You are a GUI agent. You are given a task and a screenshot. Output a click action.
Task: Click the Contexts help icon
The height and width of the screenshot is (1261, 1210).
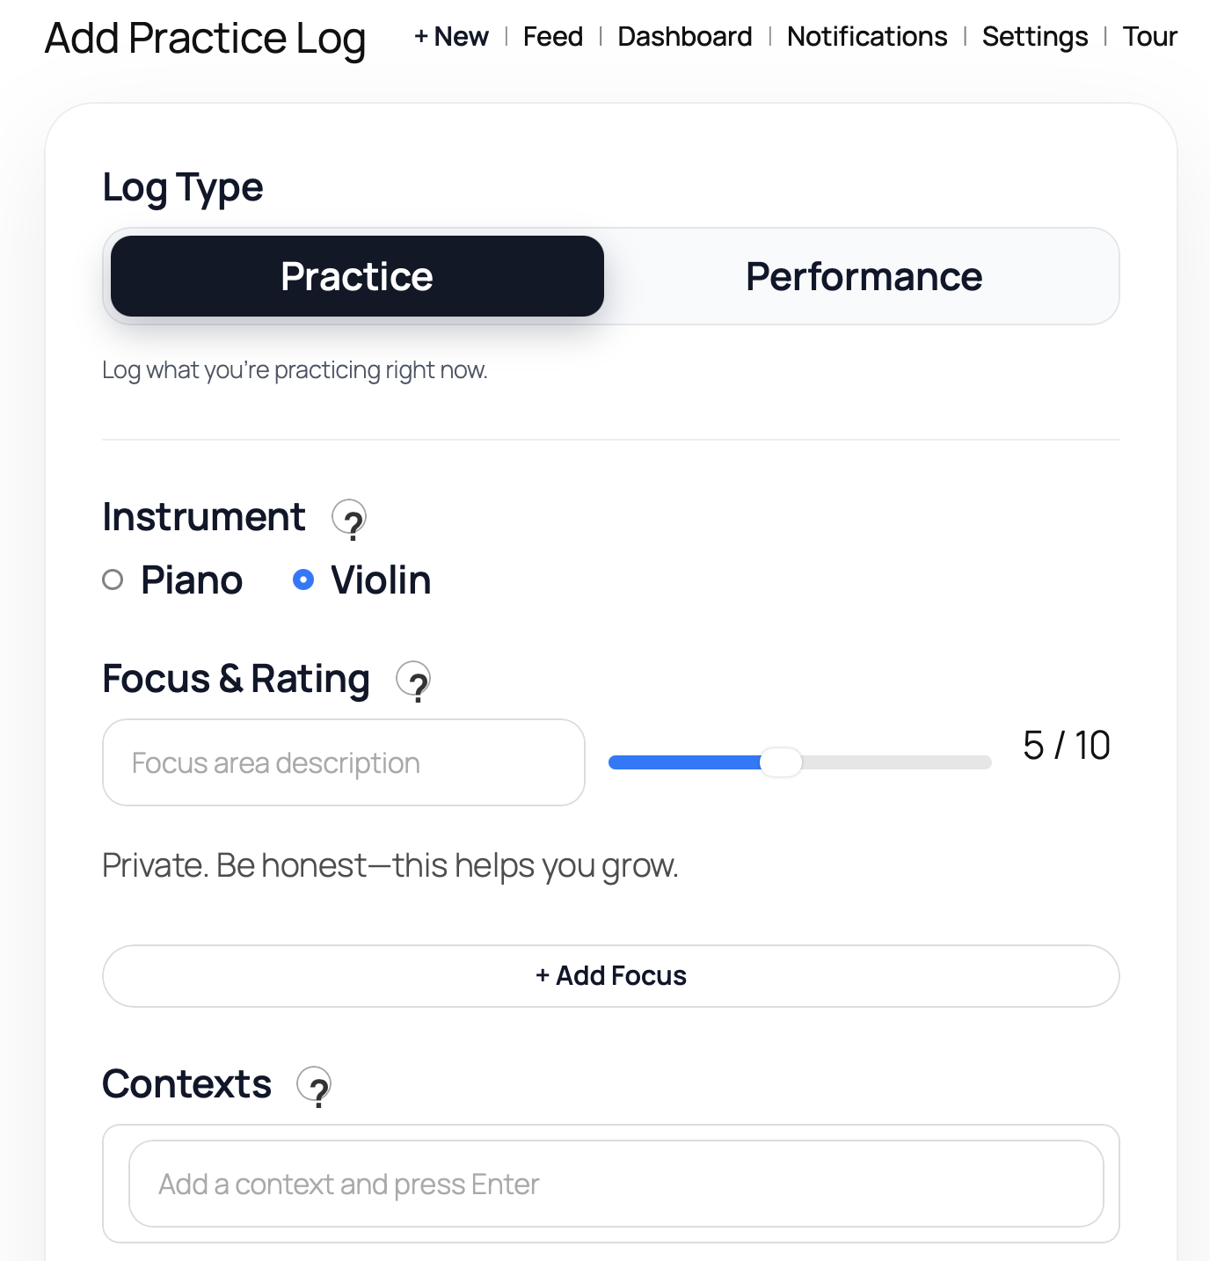point(317,1087)
